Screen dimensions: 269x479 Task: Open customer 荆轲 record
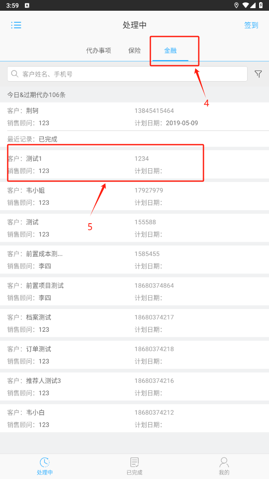(134, 117)
